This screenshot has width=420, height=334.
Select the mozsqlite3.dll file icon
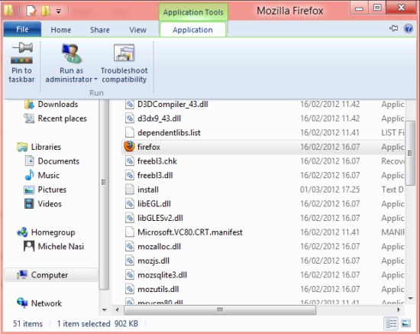130,274
